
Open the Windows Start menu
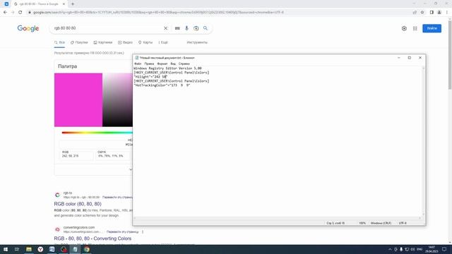pyautogui.click(x=6, y=249)
